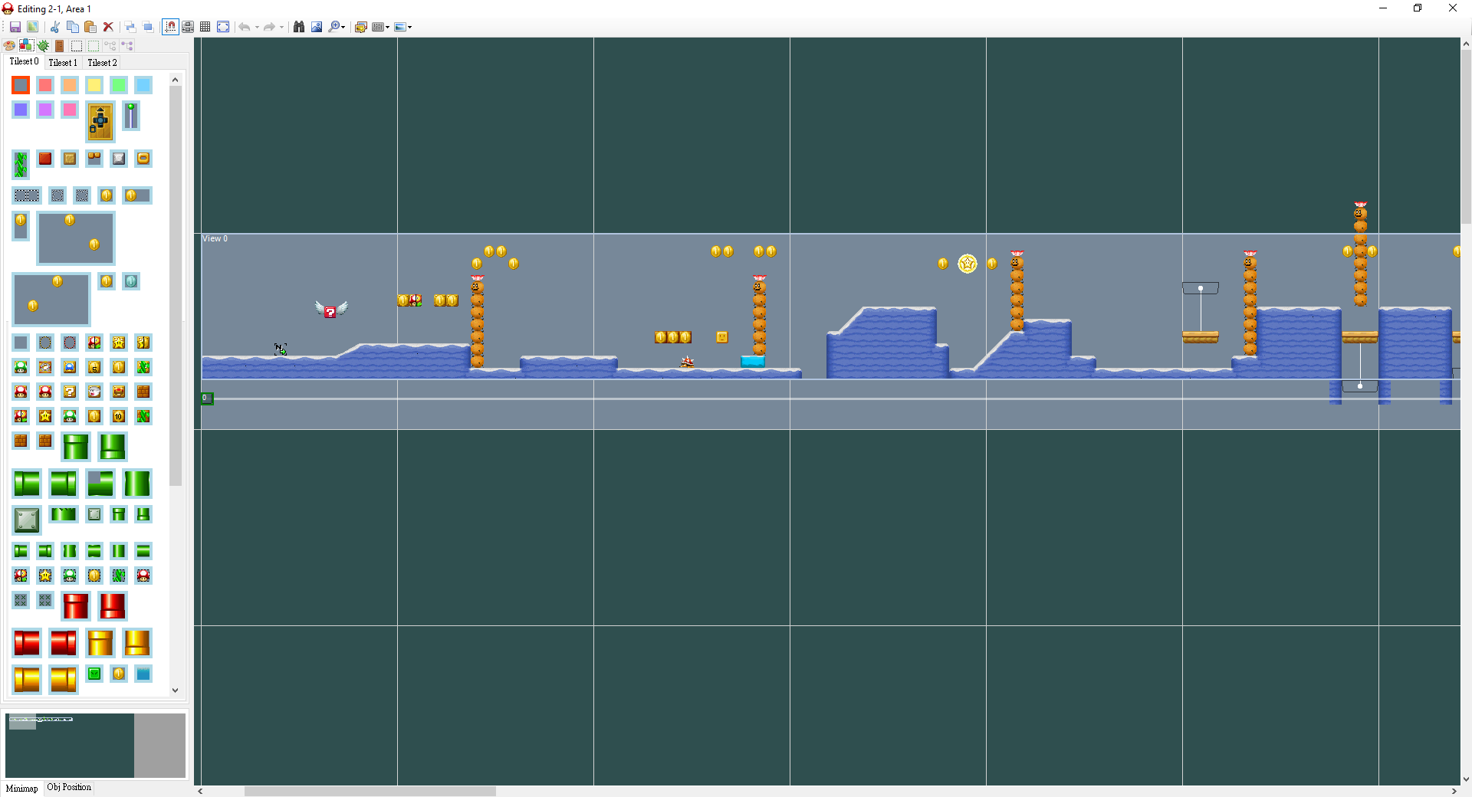1472x797 pixels.
Task: Expand the zoom magnifier dropdown arrow
Action: [343, 28]
